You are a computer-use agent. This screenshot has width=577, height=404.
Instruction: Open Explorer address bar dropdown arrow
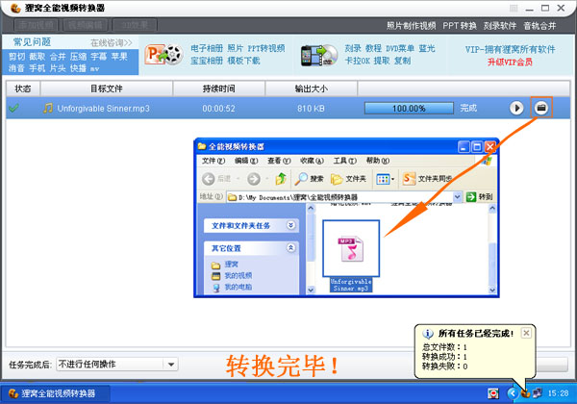click(458, 197)
